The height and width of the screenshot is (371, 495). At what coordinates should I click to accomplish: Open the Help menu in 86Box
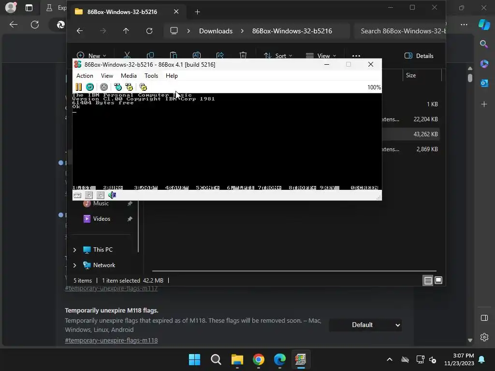[x=172, y=76]
